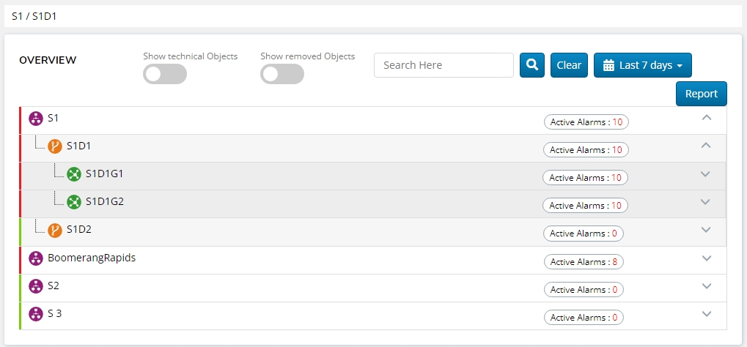
Task: Expand the S1D1G1 row chevron
Action: point(706,174)
